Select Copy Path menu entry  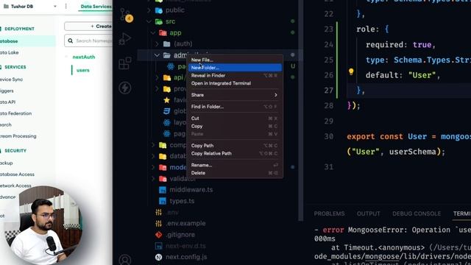point(235,146)
